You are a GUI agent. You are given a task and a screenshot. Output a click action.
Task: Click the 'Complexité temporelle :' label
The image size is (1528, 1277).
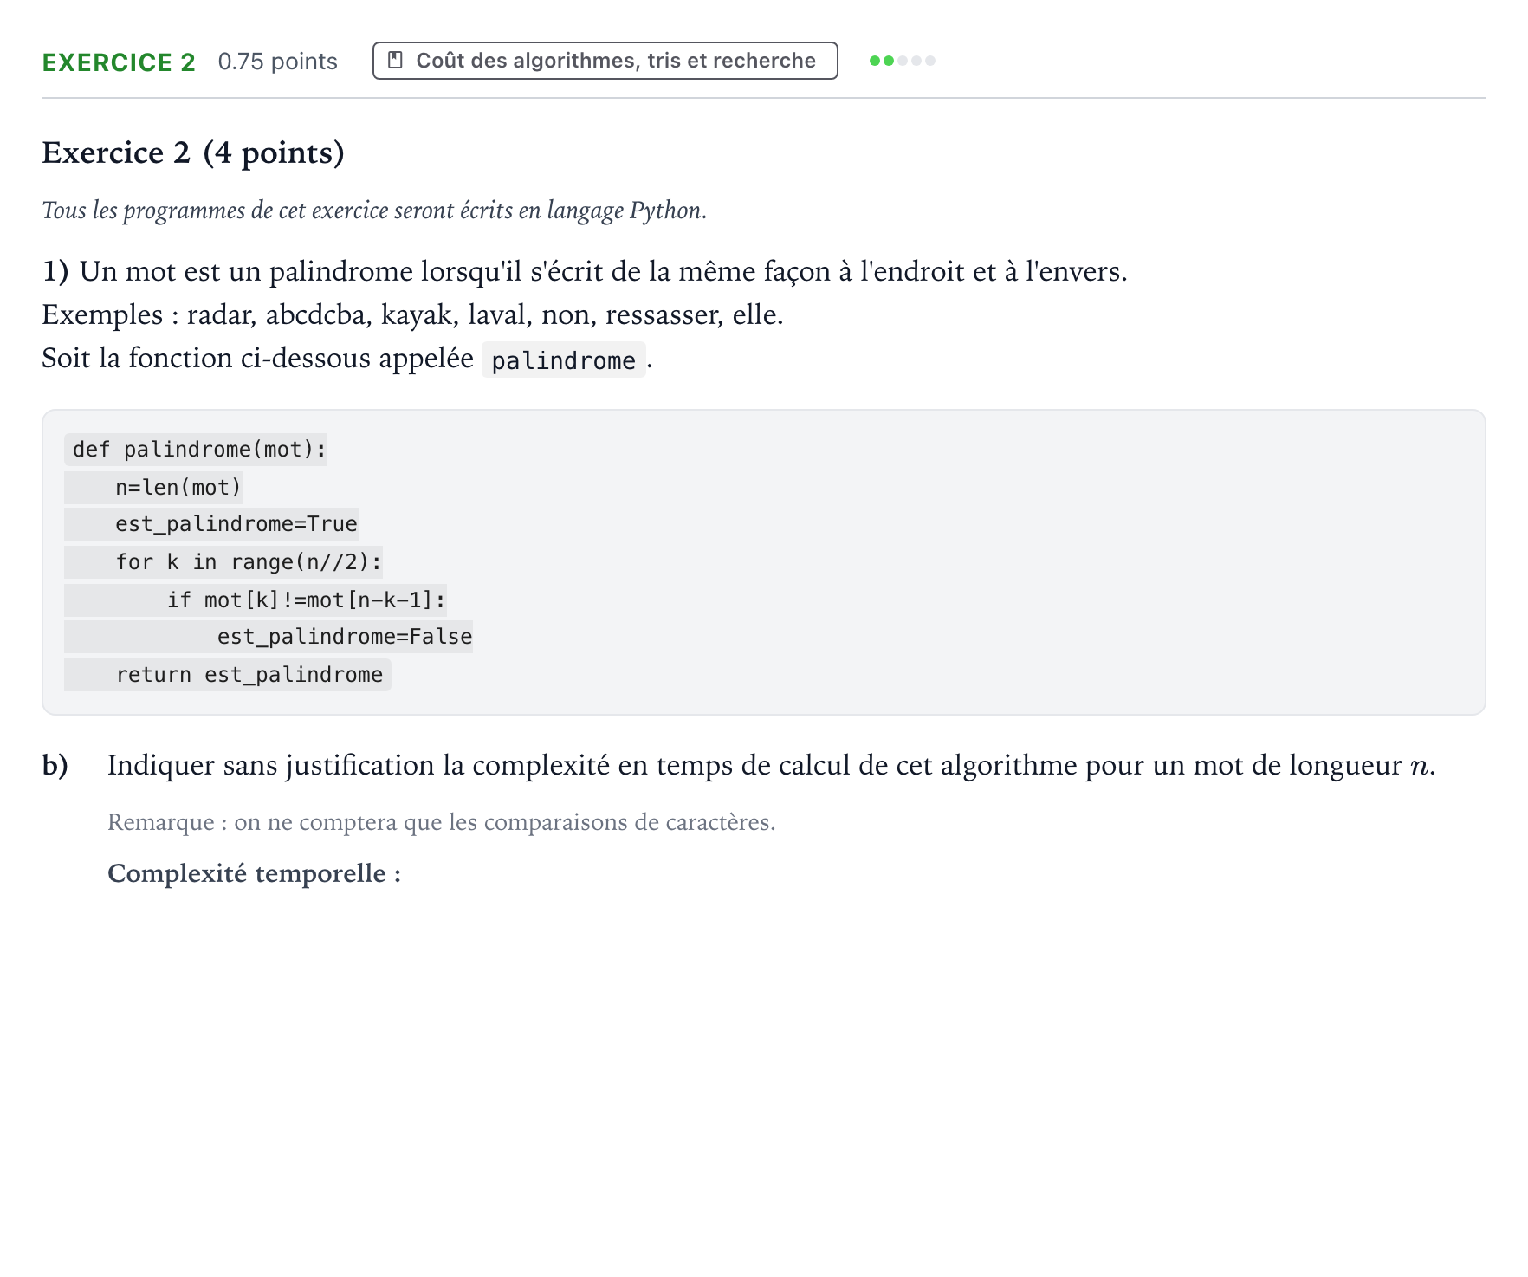tap(255, 873)
